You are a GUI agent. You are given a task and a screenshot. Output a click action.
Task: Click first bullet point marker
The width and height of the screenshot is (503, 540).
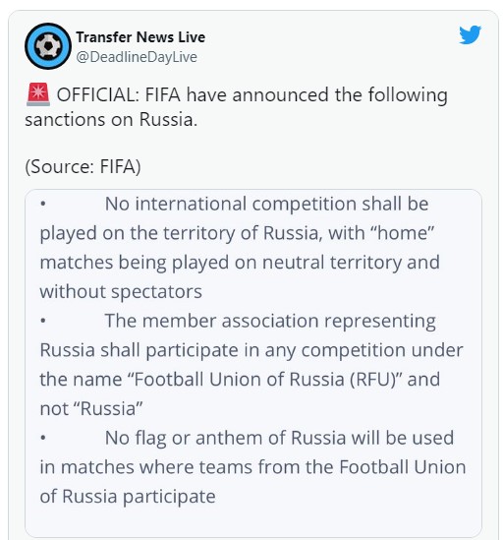[43, 204]
